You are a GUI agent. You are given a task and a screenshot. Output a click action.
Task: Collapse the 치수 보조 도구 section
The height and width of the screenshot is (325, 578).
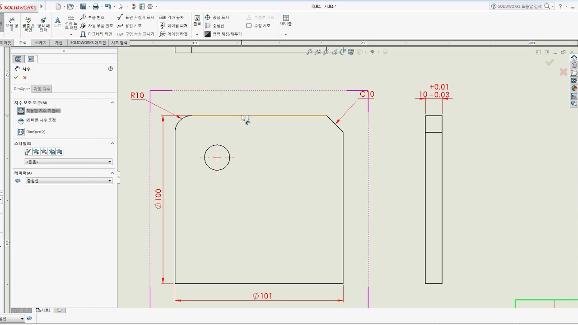(112, 102)
